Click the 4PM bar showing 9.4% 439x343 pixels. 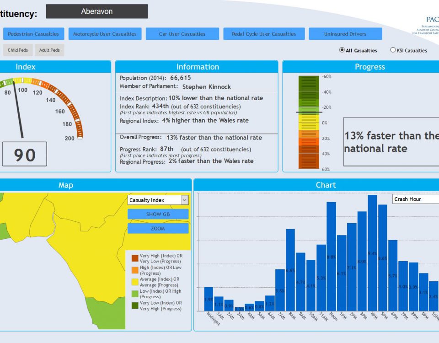(x=372, y=253)
